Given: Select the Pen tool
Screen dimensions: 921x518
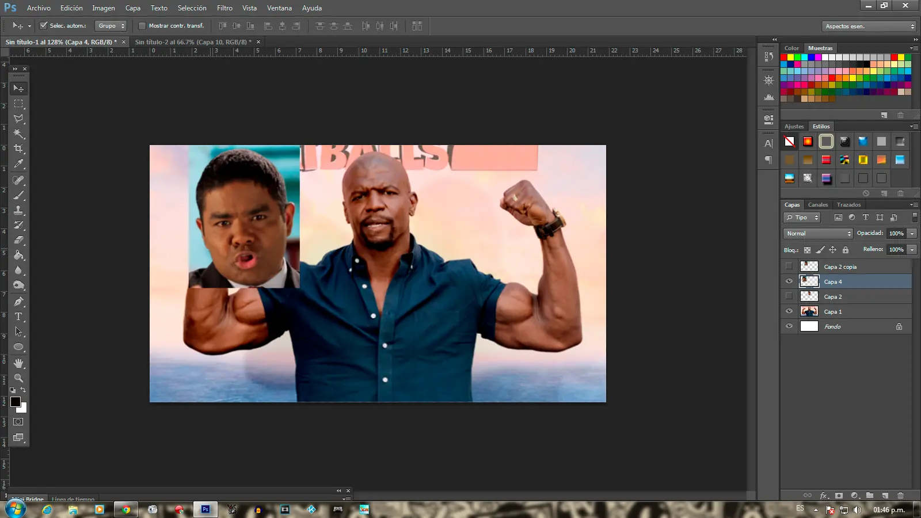Looking at the screenshot, I should tap(18, 302).
